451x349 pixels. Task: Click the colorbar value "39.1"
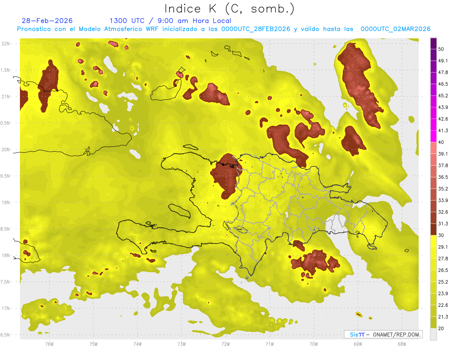(x=443, y=154)
